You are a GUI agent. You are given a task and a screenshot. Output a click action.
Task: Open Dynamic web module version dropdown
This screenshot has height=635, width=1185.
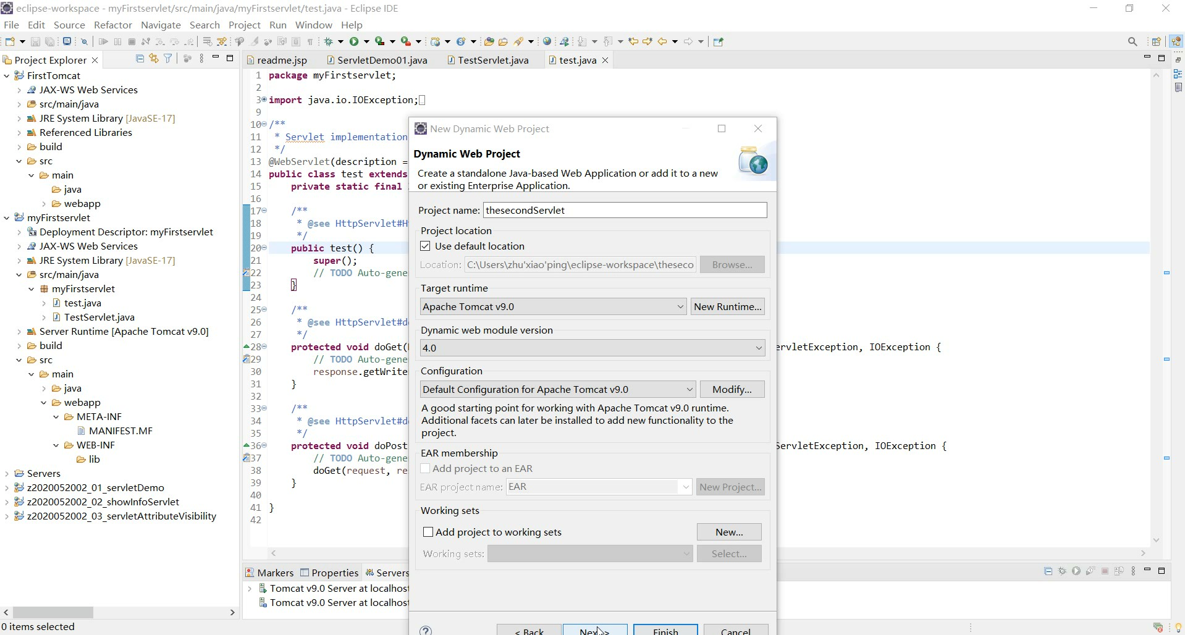tap(592, 348)
